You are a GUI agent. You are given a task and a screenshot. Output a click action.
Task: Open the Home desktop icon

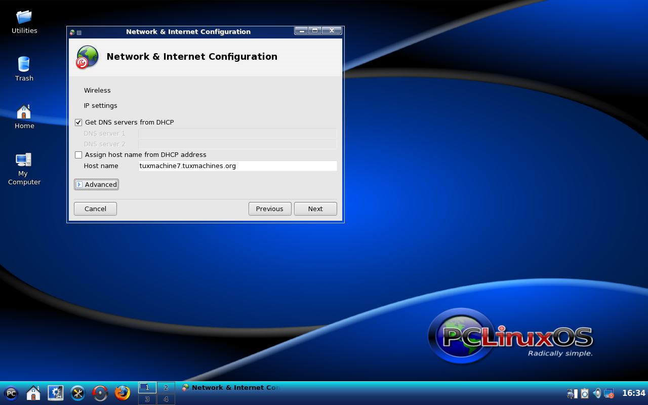click(x=24, y=116)
